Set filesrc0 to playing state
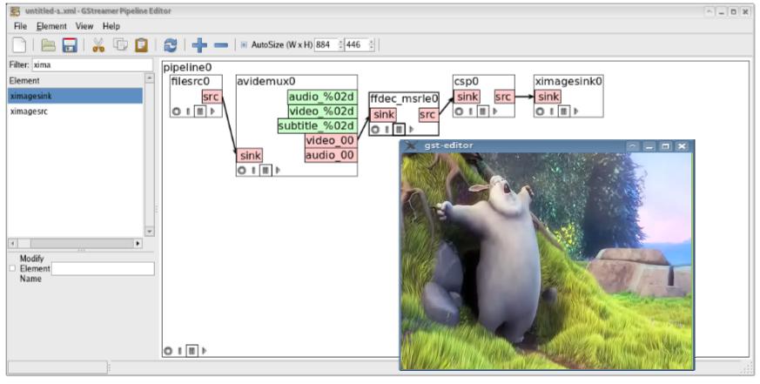Viewport: 760px width, 384px height. 212,111
